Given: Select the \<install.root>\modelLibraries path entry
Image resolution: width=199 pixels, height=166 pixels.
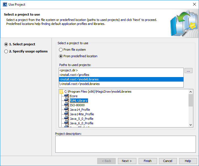Looking at the screenshot, I should (x=121, y=84).
